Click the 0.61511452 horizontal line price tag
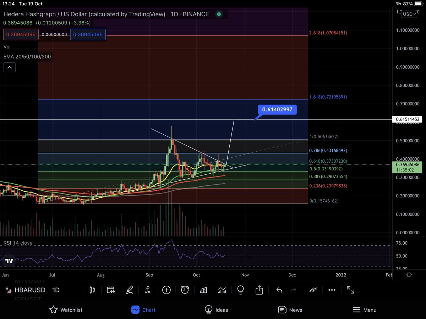This screenshot has width=426, height=319. coord(407,119)
